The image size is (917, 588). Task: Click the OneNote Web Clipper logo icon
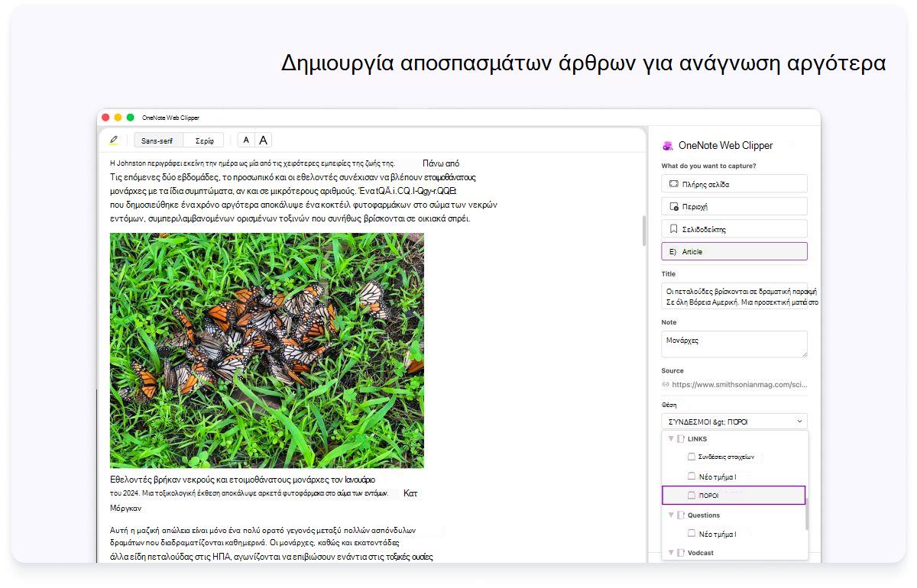[x=668, y=146]
